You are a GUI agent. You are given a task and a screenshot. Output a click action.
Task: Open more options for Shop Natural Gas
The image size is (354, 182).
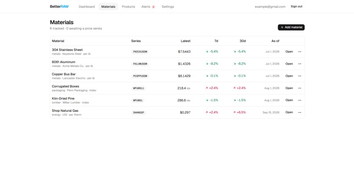click(x=300, y=112)
